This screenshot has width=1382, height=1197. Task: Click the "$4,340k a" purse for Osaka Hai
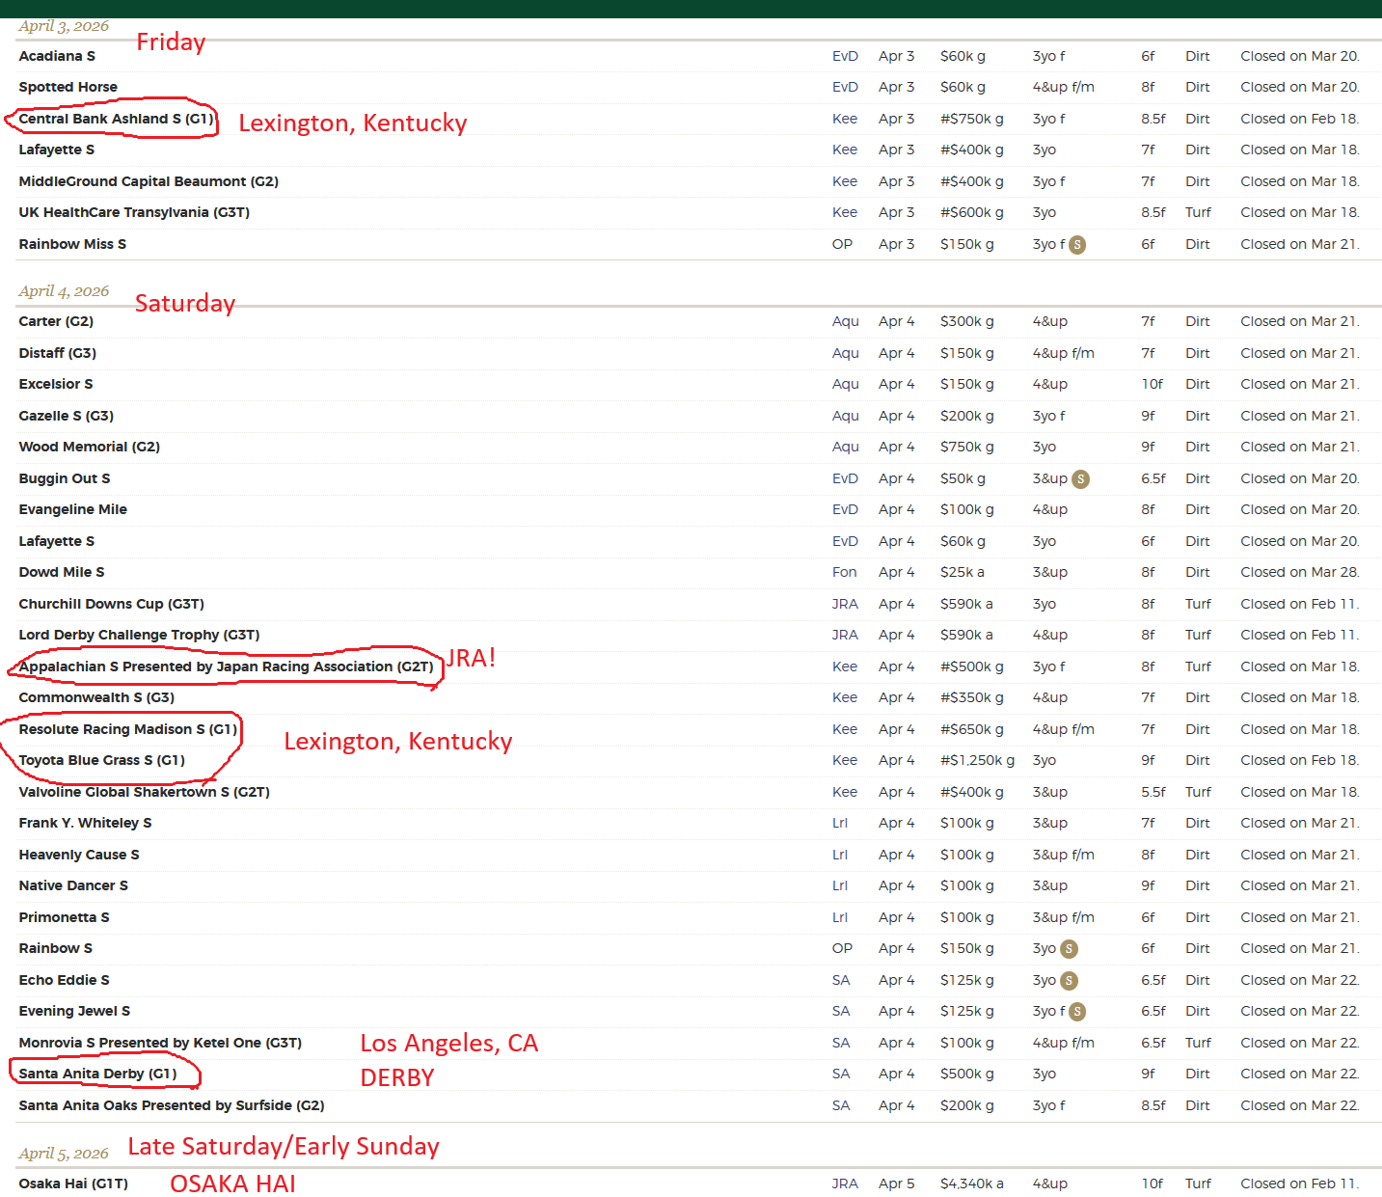point(972,1183)
